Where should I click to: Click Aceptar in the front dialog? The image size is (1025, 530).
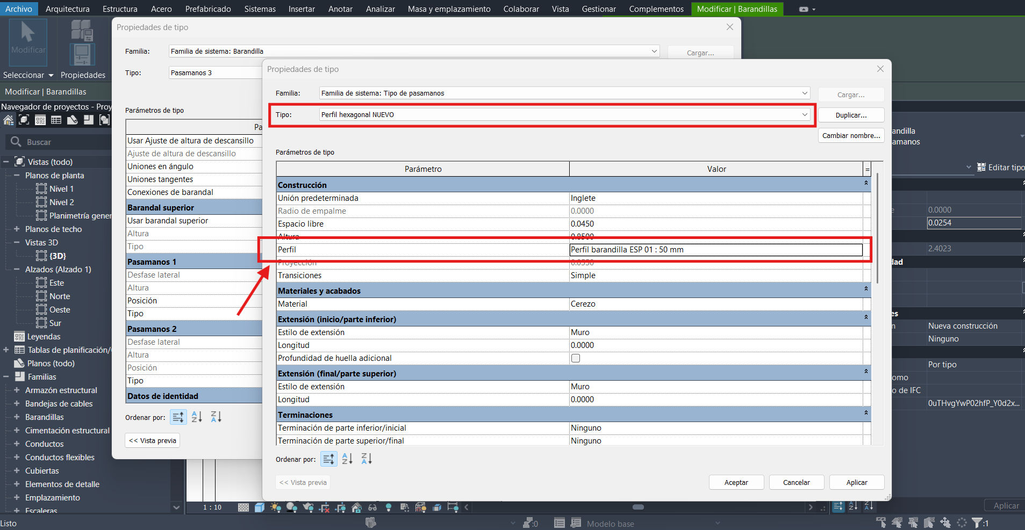[736, 482]
